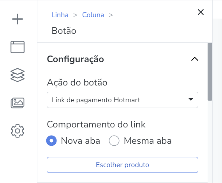Click the Configuração section heading

click(75, 59)
